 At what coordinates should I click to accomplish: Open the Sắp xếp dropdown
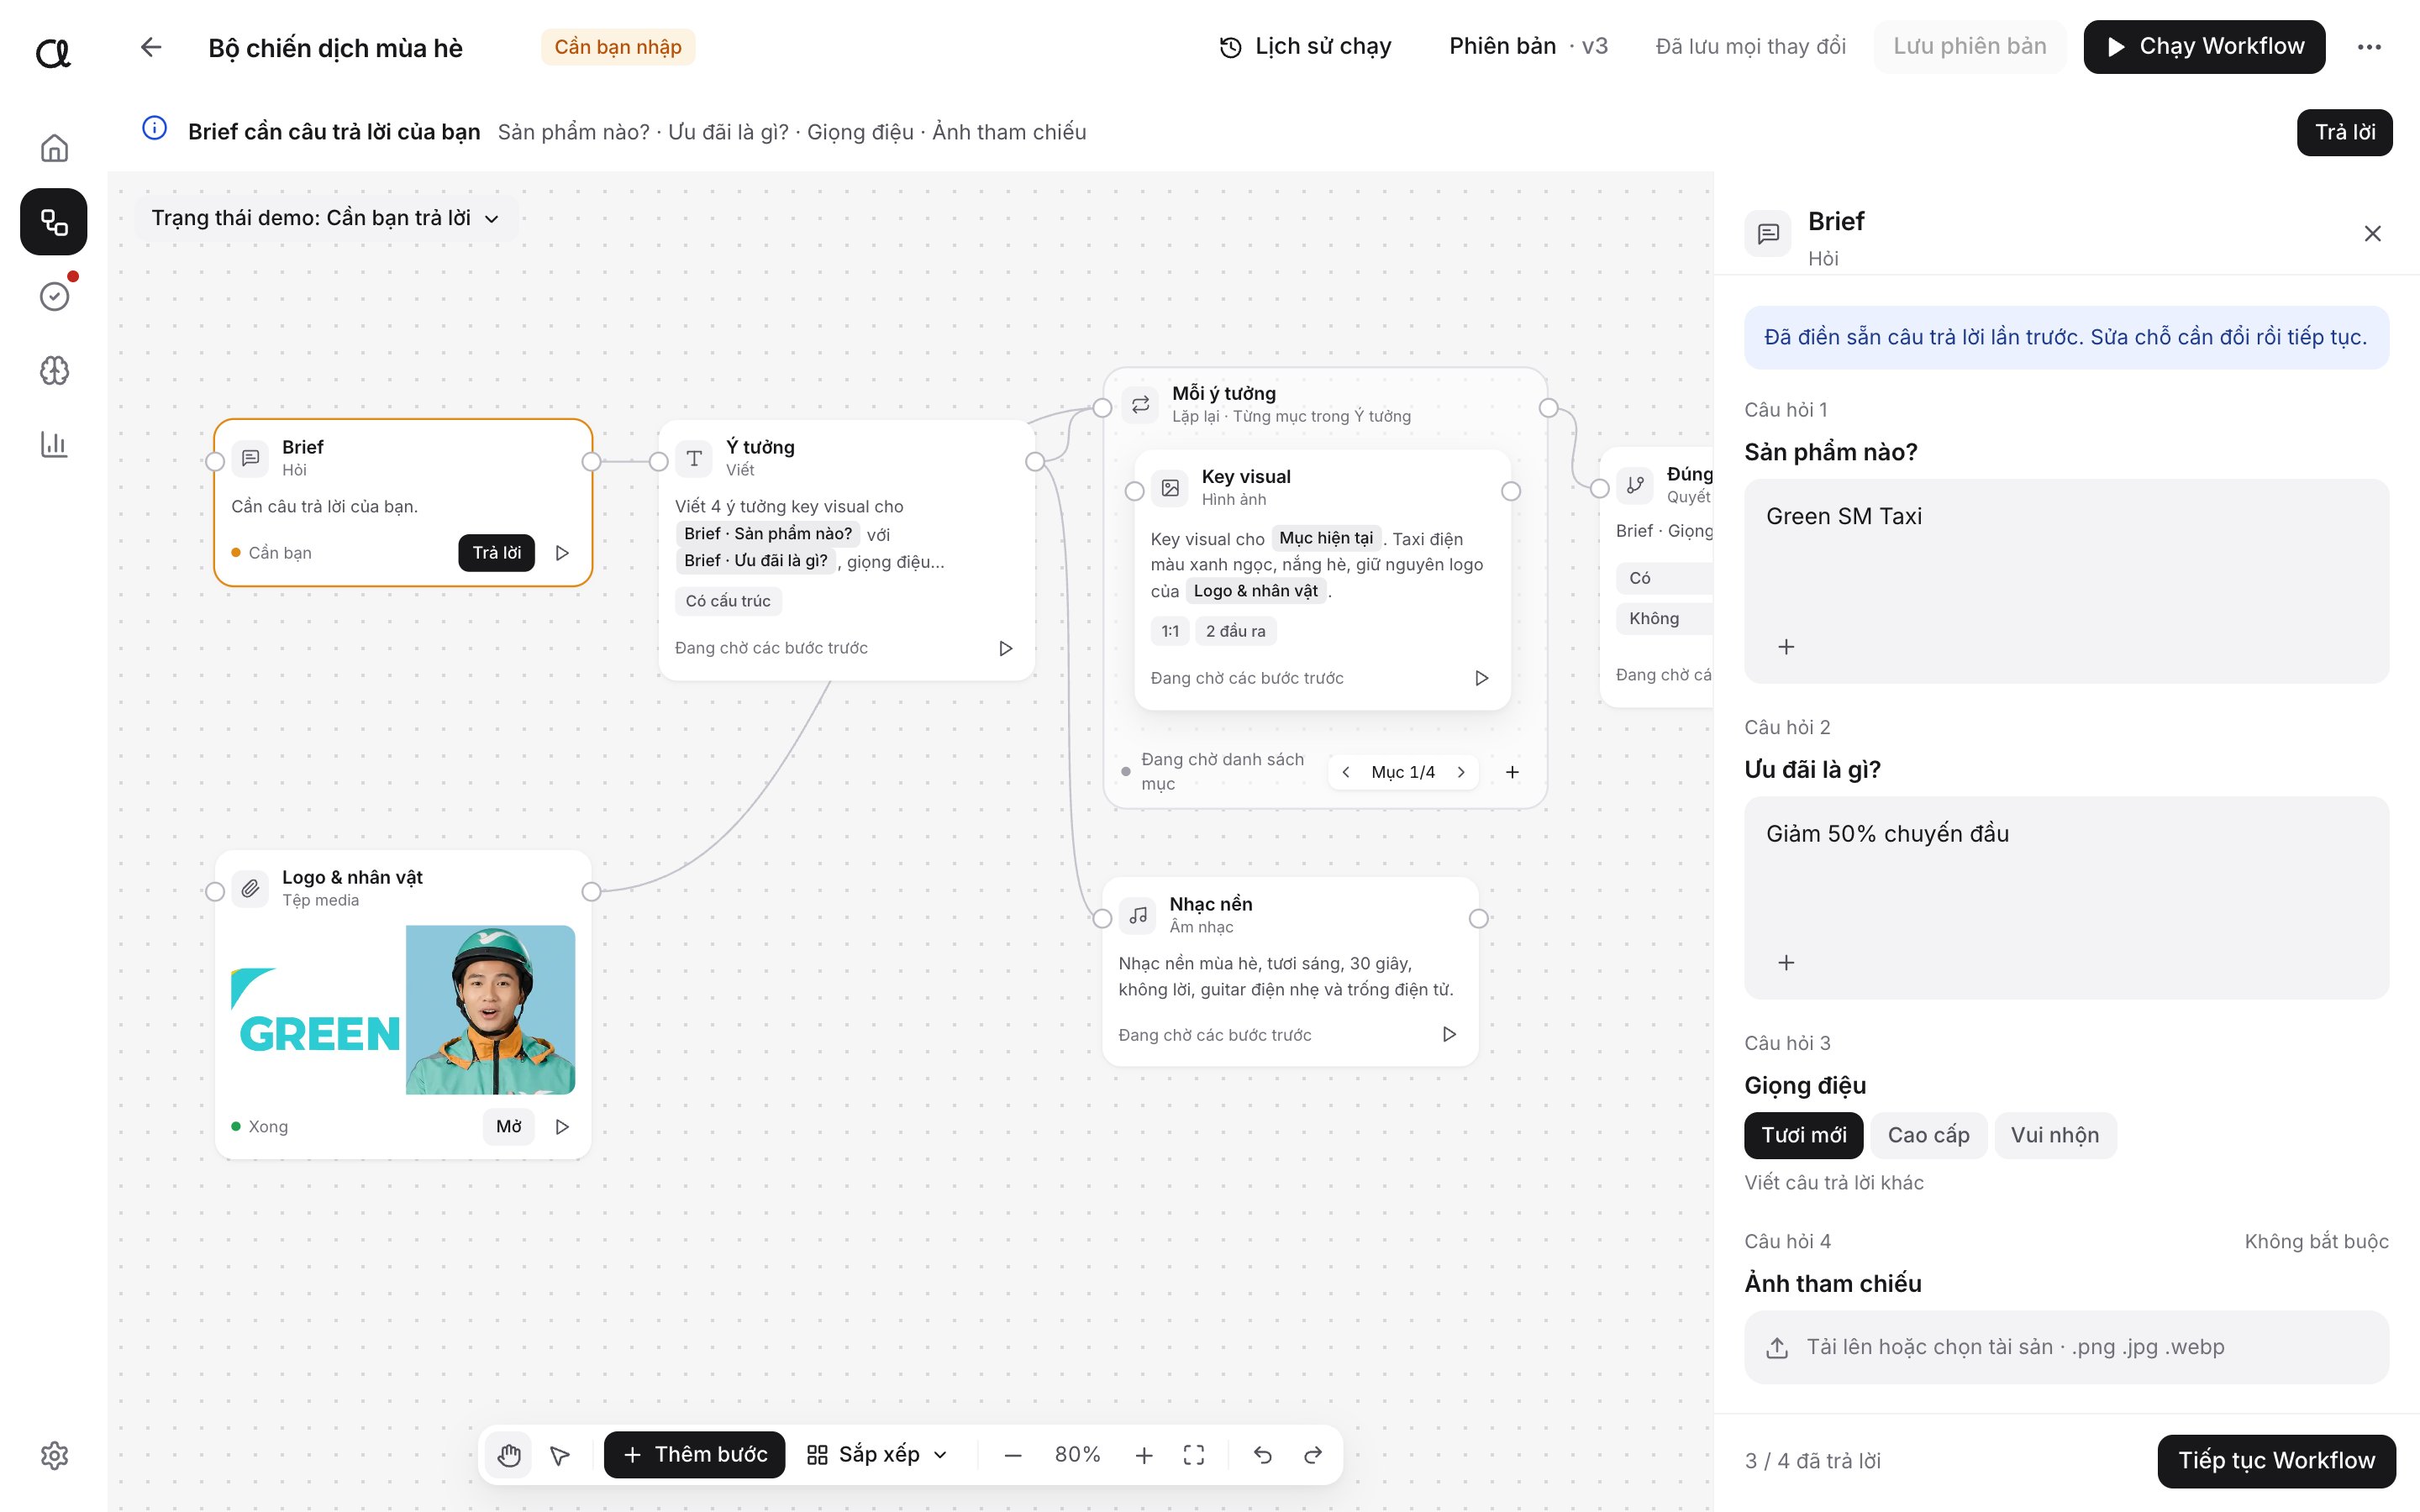tap(877, 1454)
